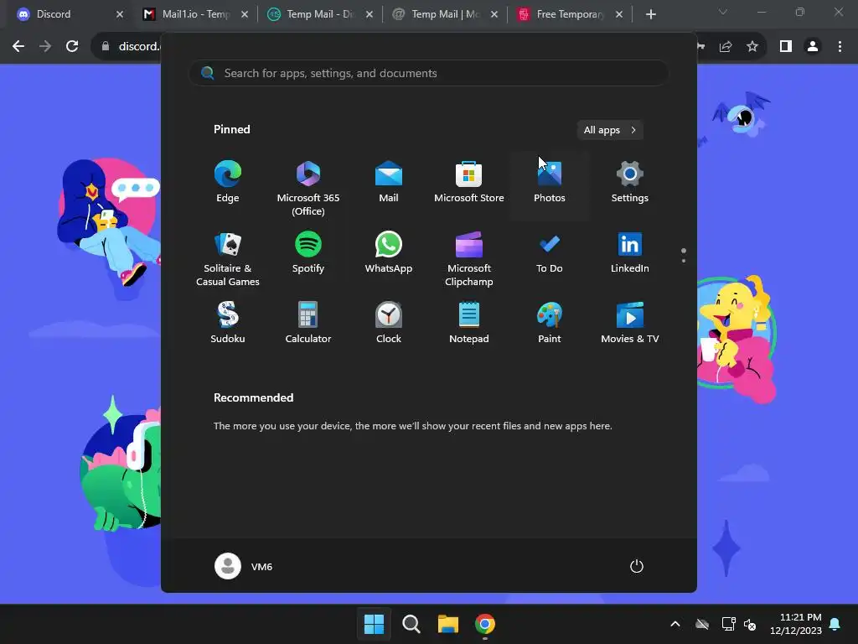Launch Solitaire & Casual Games
Image resolution: width=858 pixels, height=644 pixels.
pyautogui.click(x=228, y=259)
